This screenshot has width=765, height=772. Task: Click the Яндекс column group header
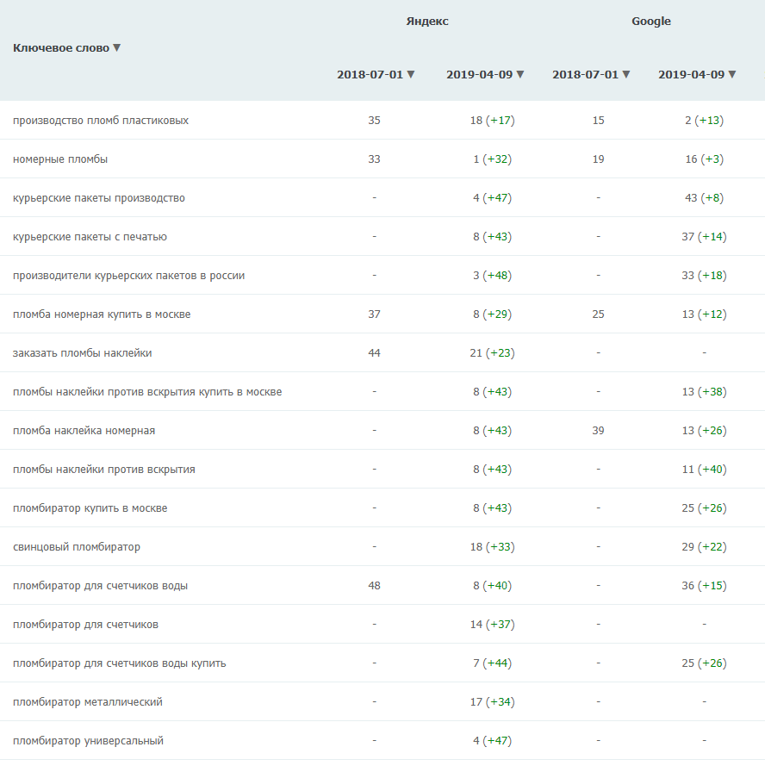pyautogui.click(x=427, y=22)
